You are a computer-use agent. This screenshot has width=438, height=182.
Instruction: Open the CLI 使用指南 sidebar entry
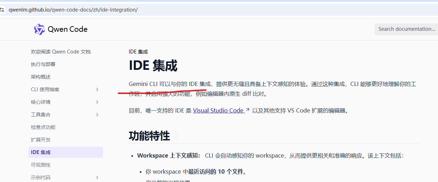tap(45, 89)
